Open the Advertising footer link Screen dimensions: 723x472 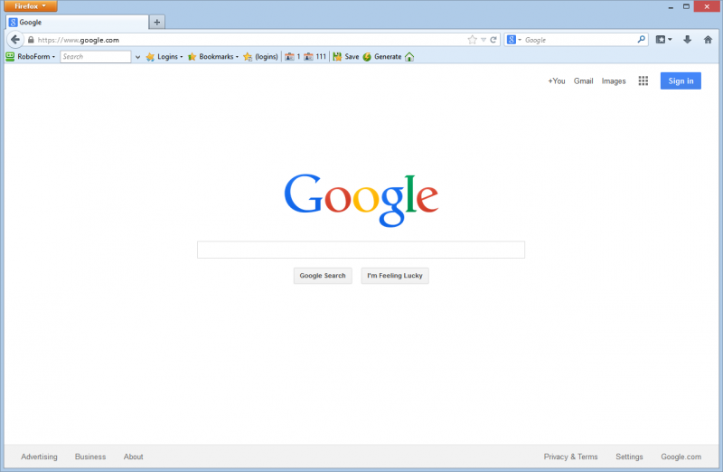tap(39, 457)
